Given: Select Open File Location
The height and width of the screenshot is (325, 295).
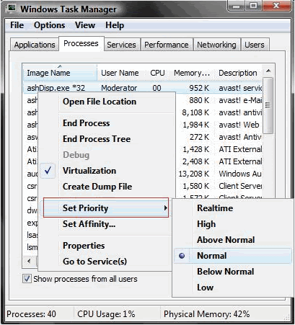Looking at the screenshot, I should click(x=100, y=102).
